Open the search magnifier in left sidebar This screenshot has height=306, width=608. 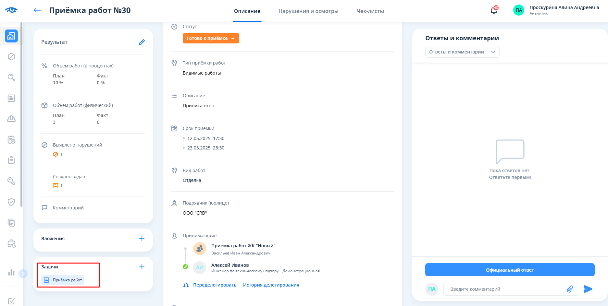click(11, 77)
